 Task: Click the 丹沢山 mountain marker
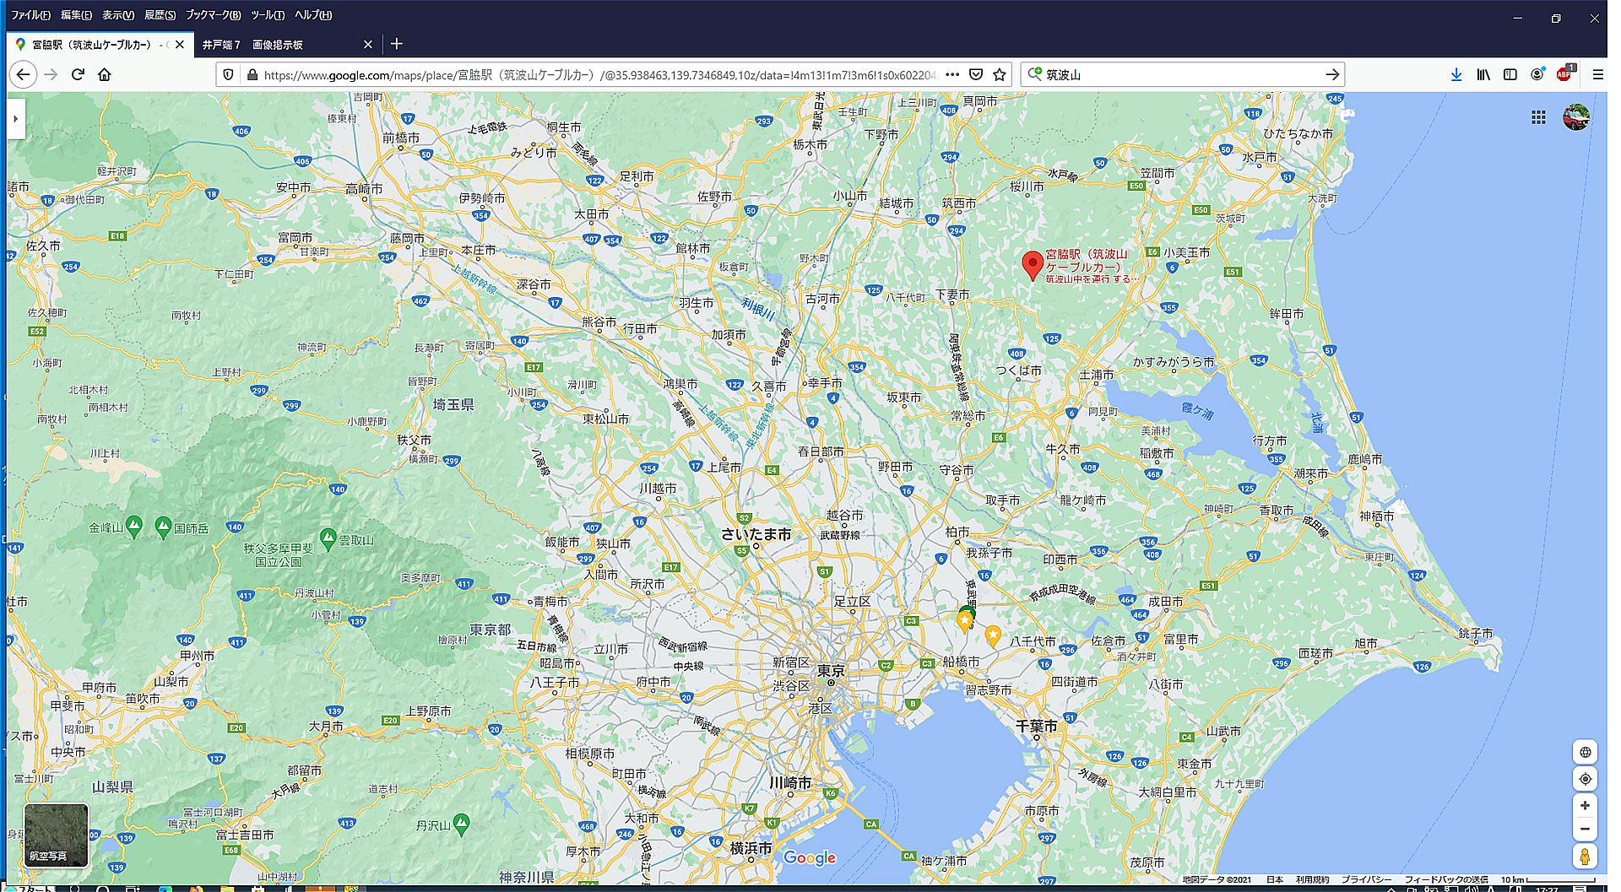(461, 823)
